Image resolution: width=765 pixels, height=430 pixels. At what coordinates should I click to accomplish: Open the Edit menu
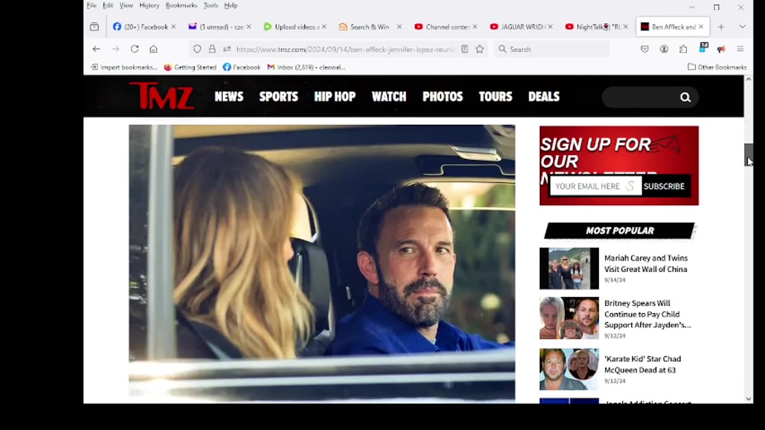coord(108,5)
